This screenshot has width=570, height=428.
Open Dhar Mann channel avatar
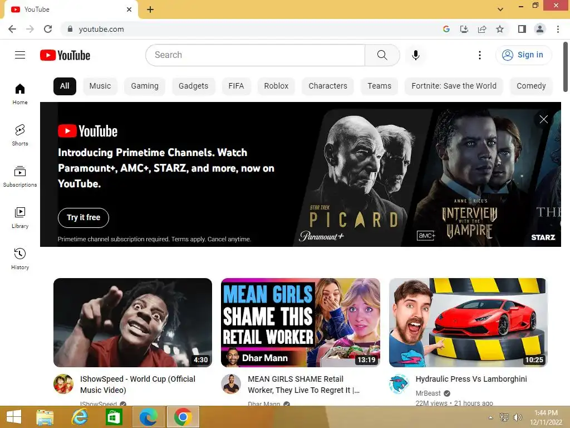tap(231, 384)
